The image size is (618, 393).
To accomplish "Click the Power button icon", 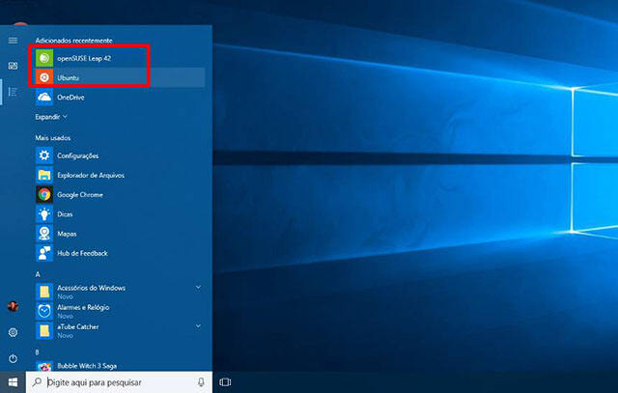I will coord(13,358).
